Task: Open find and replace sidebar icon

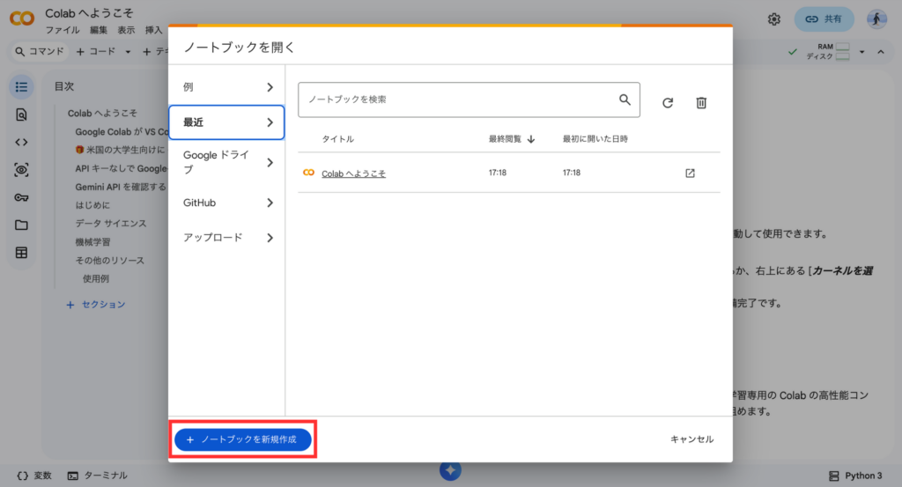Action: (21, 114)
